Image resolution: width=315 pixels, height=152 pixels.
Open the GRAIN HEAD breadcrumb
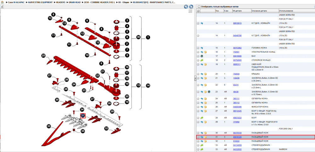click(x=75, y=2)
